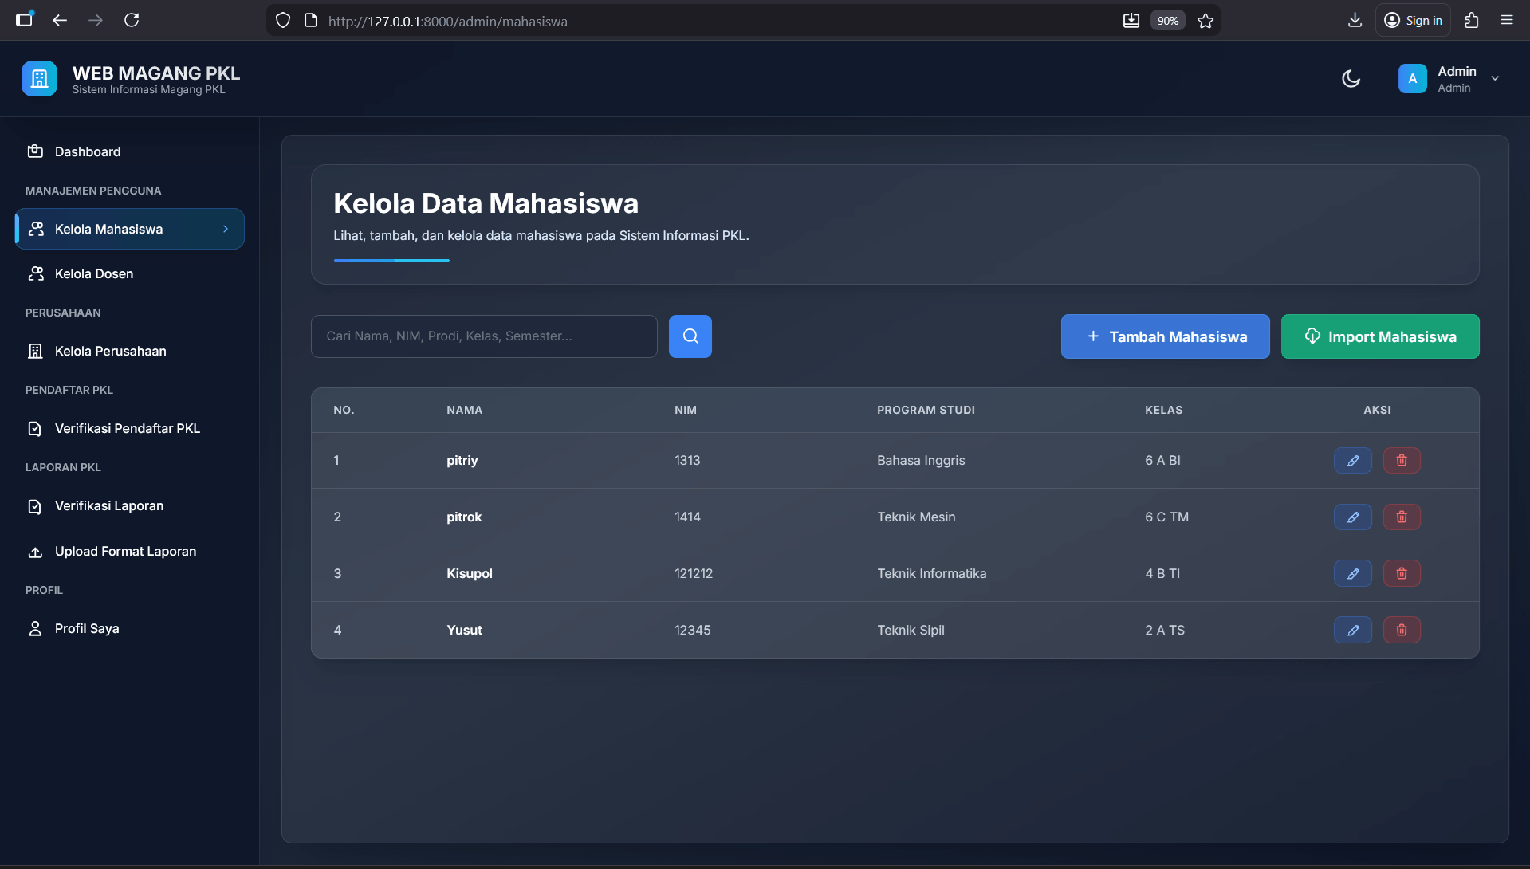This screenshot has width=1530, height=869.
Task: Edit the pitrok student row
Action: tap(1353, 517)
